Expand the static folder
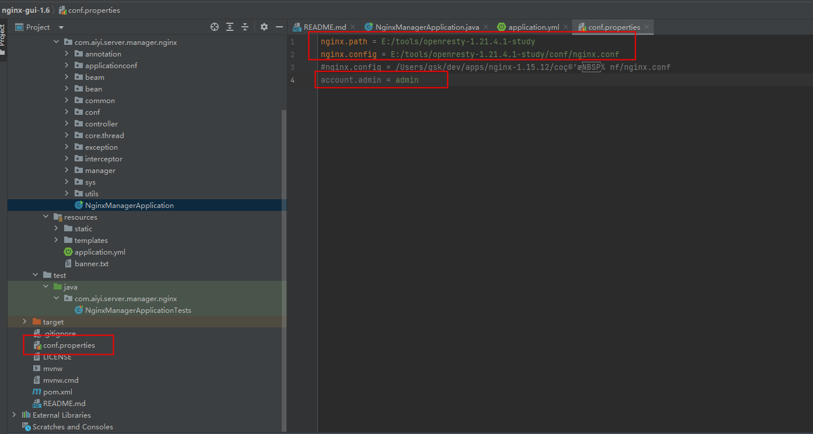 point(57,228)
